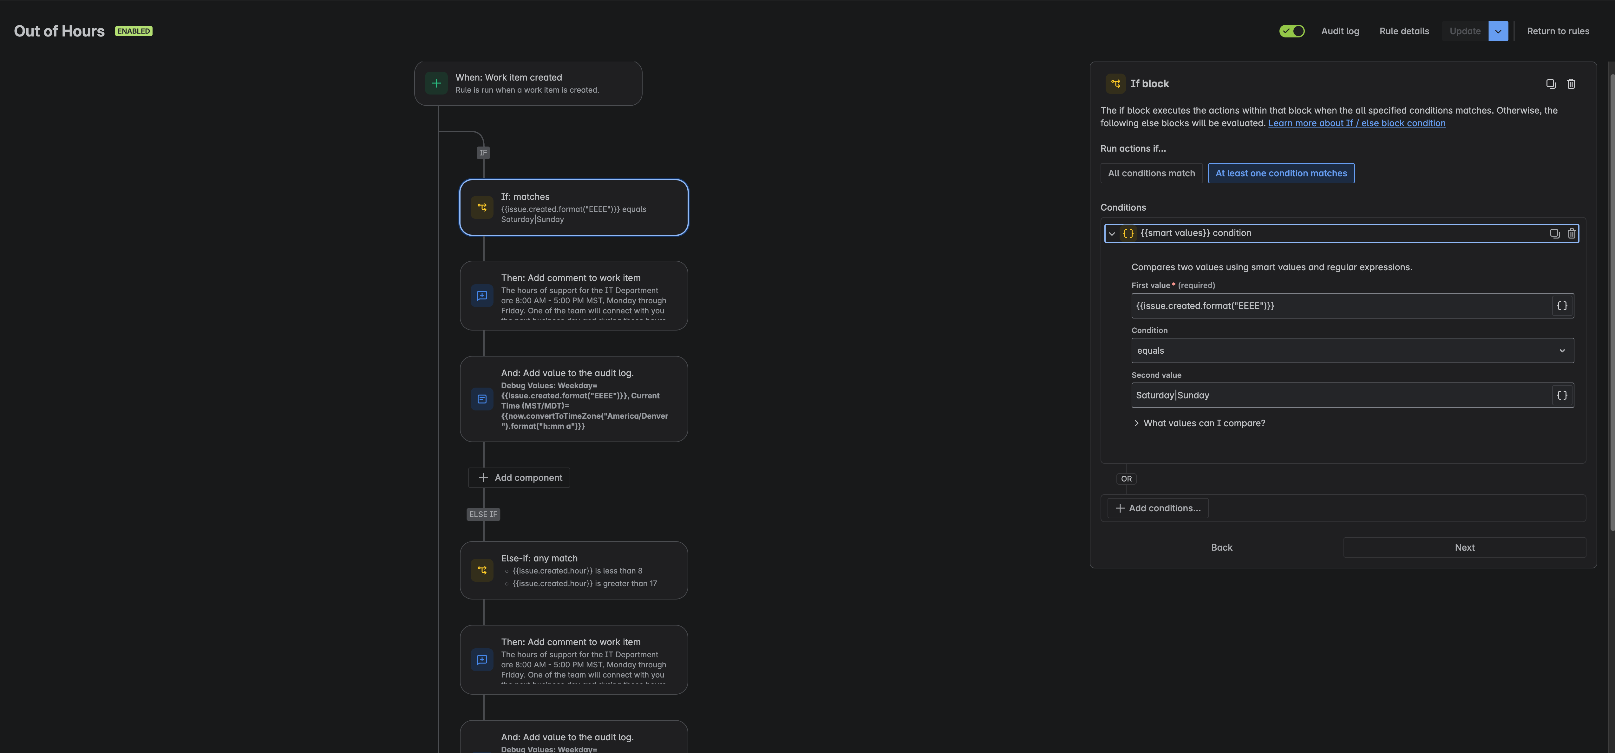Collapse the smart values condition chevron
The width and height of the screenshot is (1615, 753).
tap(1112, 234)
